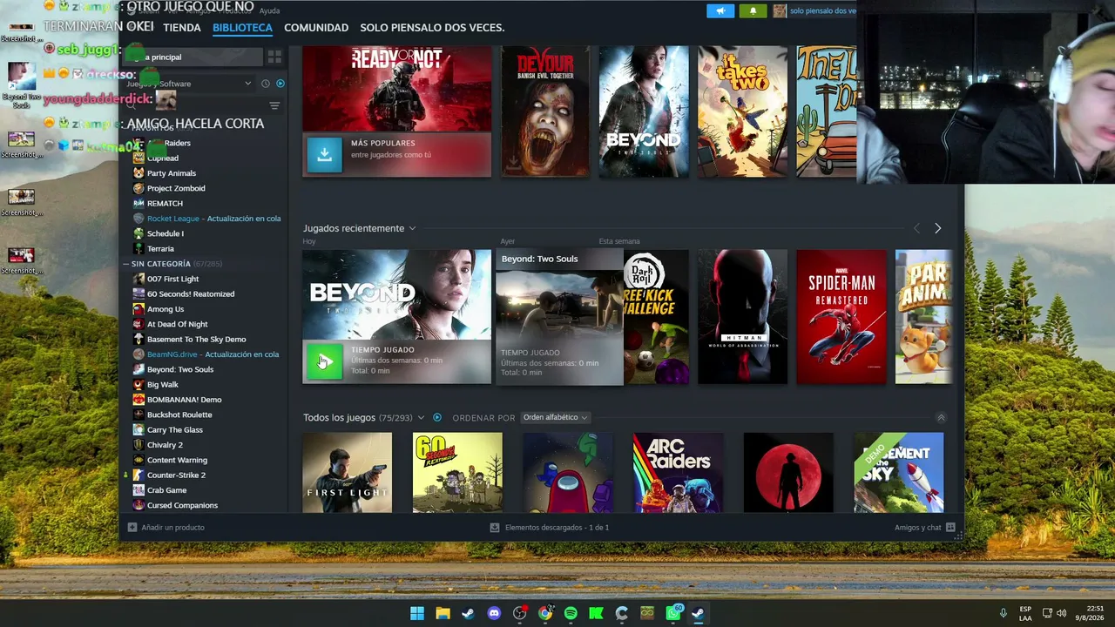
Task: Switch library to grid view icon
Action: click(x=274, y=57)
